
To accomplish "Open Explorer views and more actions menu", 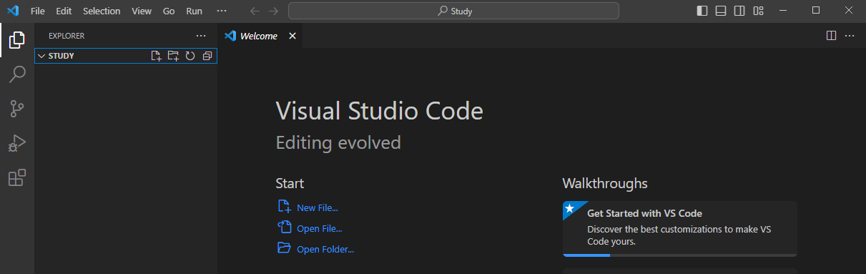I will click(201, 36).
